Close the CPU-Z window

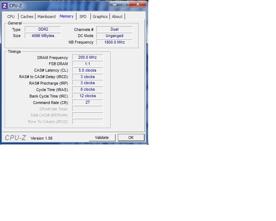click(138, 4)
